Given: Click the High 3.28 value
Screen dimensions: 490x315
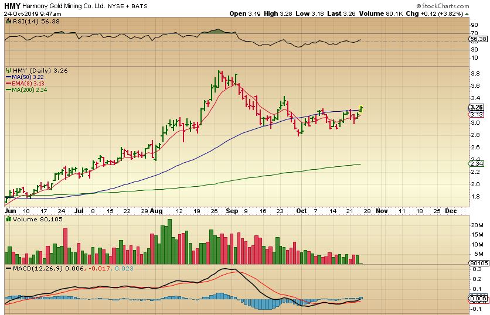Looking at the screenshot, I should [x=278, y=13].
